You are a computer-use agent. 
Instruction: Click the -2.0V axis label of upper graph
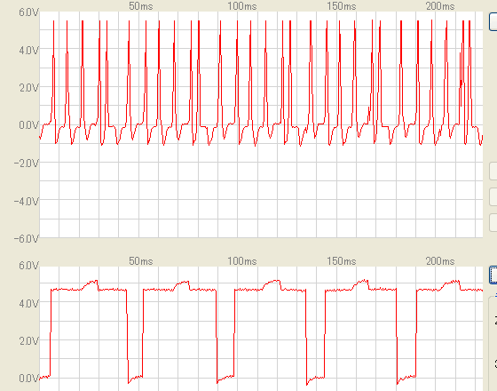[x=27, y=164]
